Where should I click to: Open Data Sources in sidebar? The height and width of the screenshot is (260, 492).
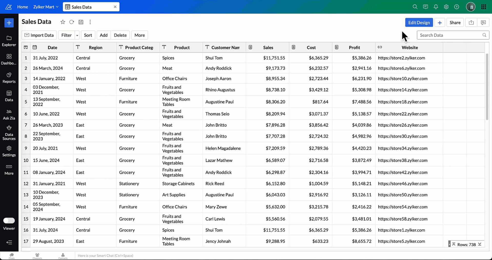[x=9, y=133]
